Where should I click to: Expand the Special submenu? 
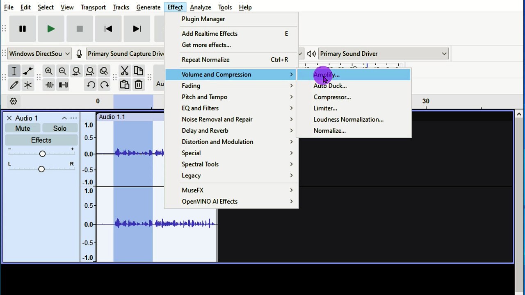point(231,153)
